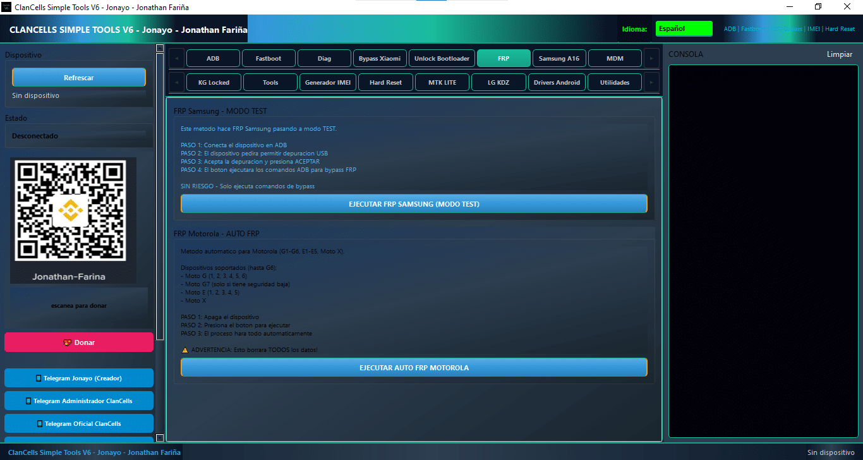Go to the MTK LITE tab
Screen dimensions: 863x460
tap(442, 83)
